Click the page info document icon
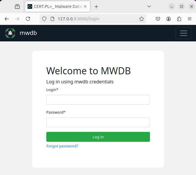Viewport: 196px width, 175px height. [x=52, y=19]
